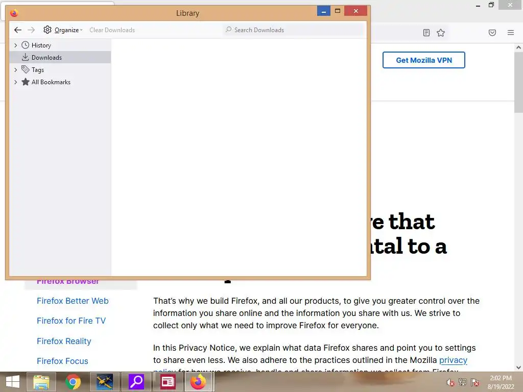Select All Bookmarks in sidebar
This screenshot has width=523, height=392.
(51, 82)
